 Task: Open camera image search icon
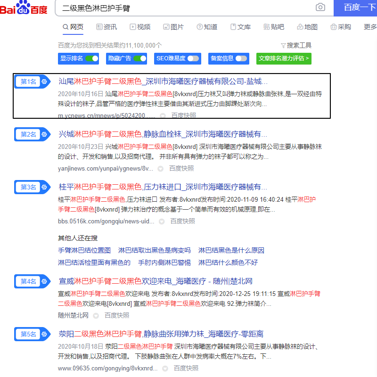point(320,7)
